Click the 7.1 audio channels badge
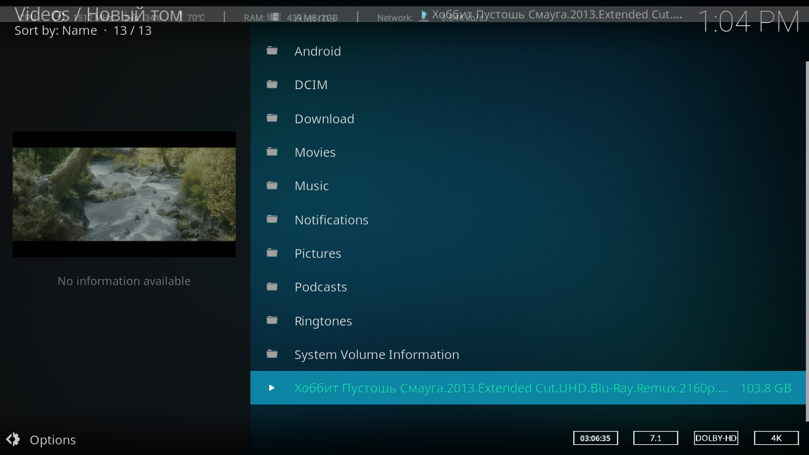The height and width of the screenshot is (455, 809). 655,438
